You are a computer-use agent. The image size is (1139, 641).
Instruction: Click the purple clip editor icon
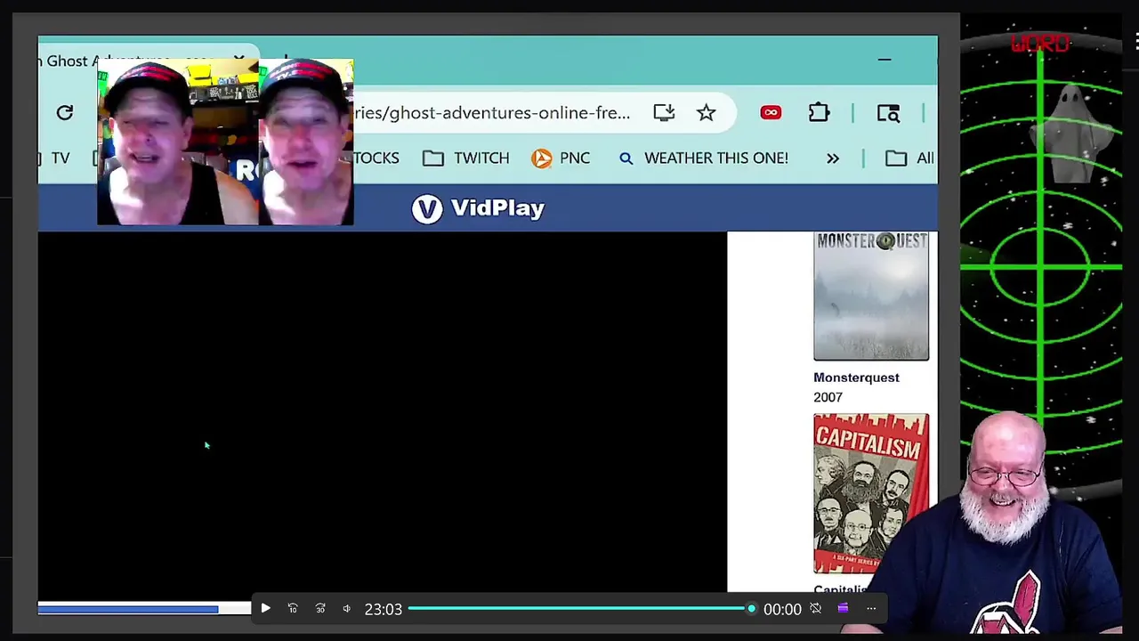(843, 609)
